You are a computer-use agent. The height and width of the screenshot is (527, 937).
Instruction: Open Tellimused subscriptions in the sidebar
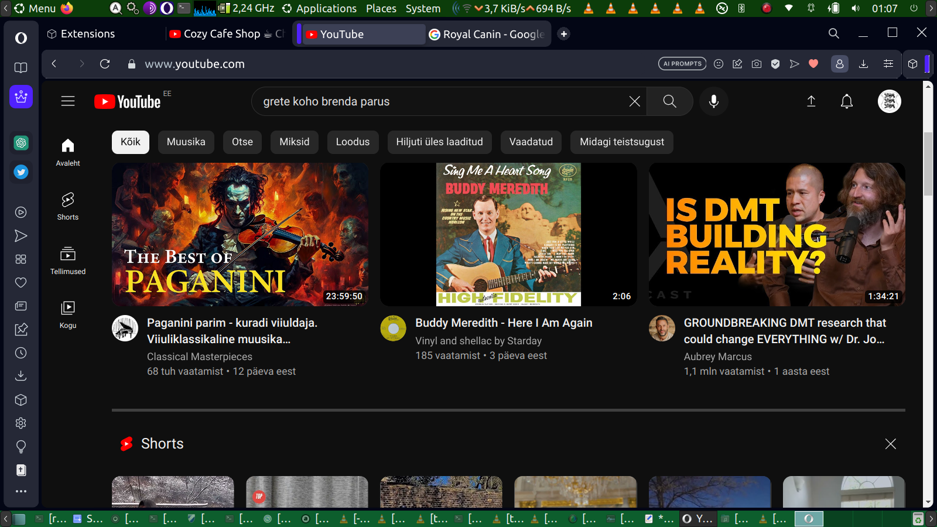point(68,261)
